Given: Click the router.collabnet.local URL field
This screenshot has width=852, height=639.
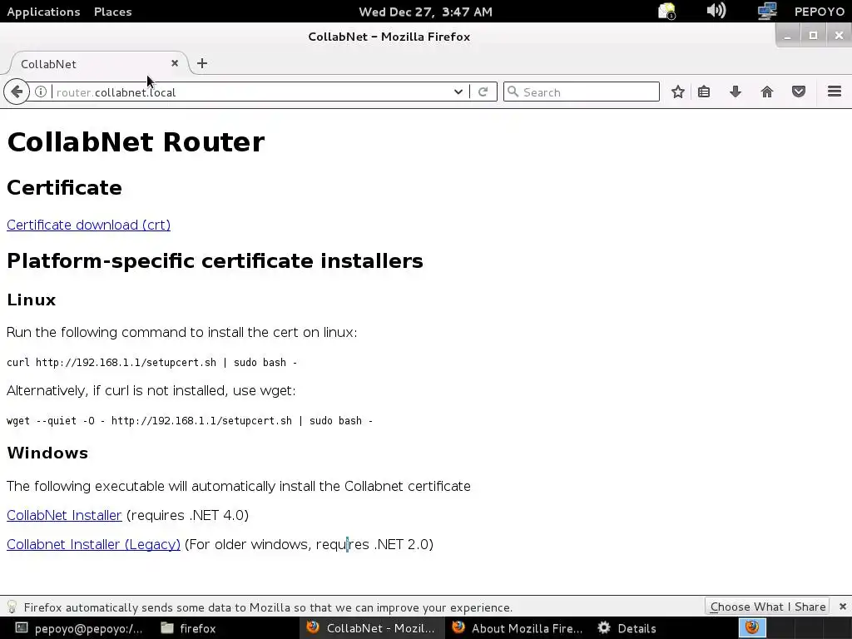Looking at the screenshot, I should click(x=250, y=92).
